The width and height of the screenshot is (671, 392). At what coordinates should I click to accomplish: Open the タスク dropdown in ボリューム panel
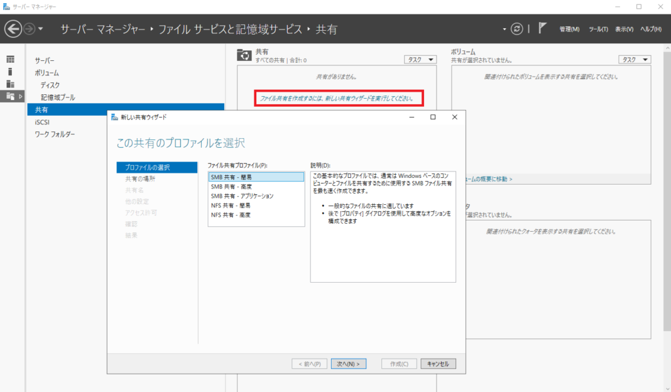click(x=634, y=60)
